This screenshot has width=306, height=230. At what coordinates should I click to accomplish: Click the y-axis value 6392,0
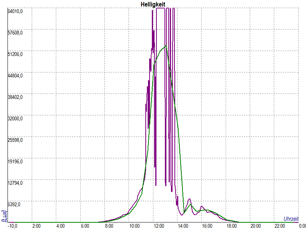coord(14,205)
